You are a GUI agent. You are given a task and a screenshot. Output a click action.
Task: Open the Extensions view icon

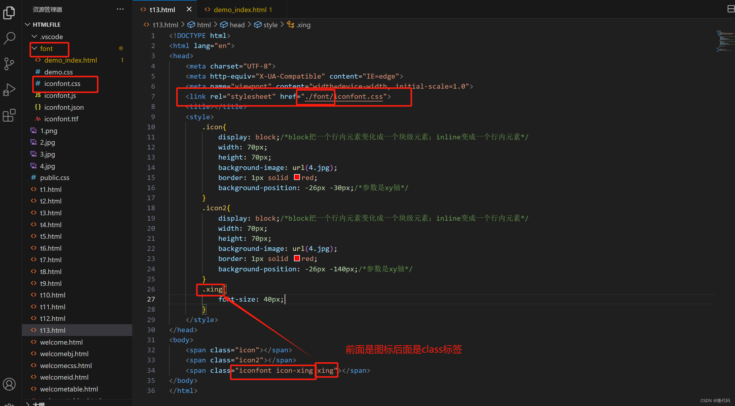pyautogui.click(x=9, y=115)
